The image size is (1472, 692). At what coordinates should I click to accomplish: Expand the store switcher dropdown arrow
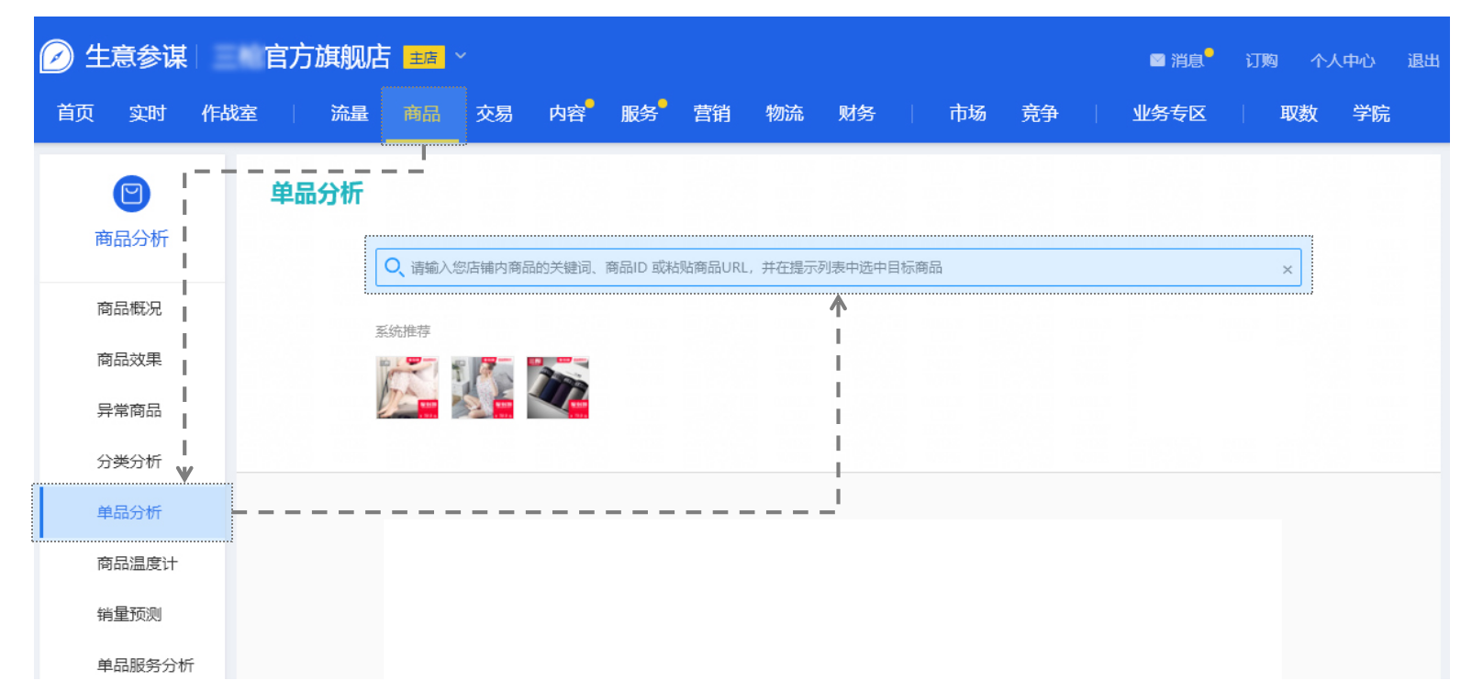click(x=461, y=56)
